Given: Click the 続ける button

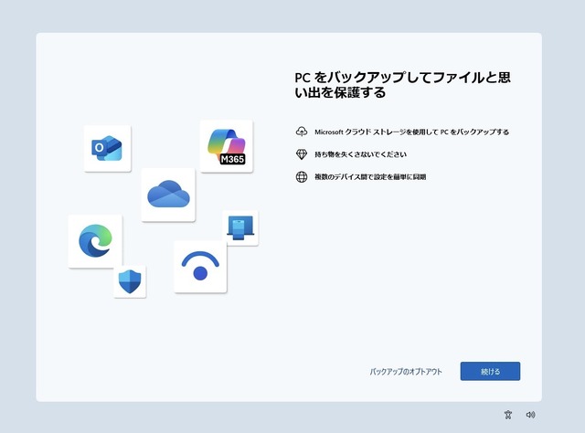Looking at the screenshot, I should click(490, 371).
